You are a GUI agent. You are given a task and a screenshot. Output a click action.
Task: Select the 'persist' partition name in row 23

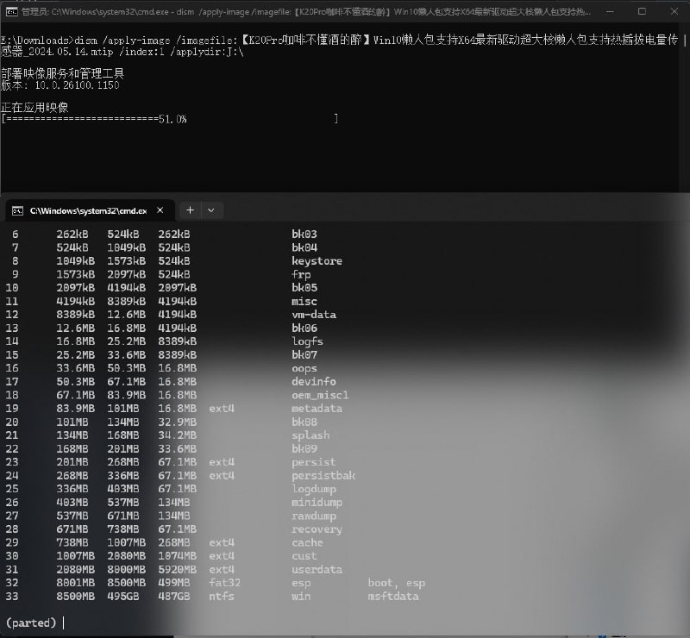(313, 462)
